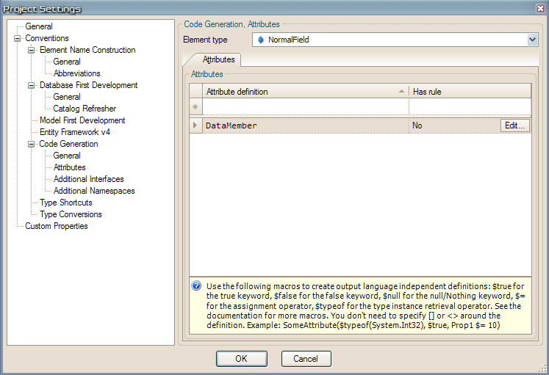
Task: Select the Abbreviations tree item
Action: [77, 73]
